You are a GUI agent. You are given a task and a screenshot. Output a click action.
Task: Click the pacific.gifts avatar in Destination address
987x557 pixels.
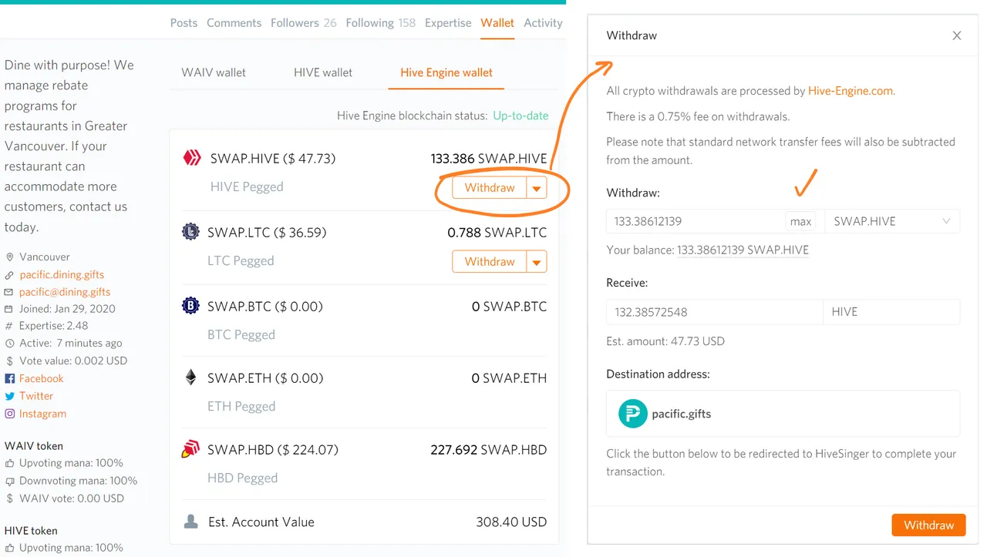coord(633,414)
